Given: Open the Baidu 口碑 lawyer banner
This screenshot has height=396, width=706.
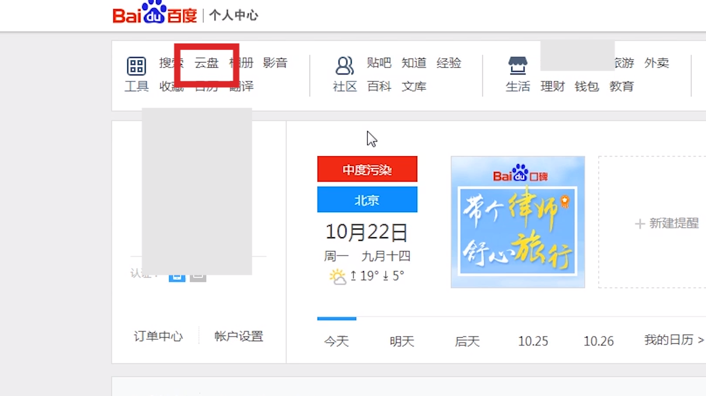Looking at the screenshot, I should point(518,222).
